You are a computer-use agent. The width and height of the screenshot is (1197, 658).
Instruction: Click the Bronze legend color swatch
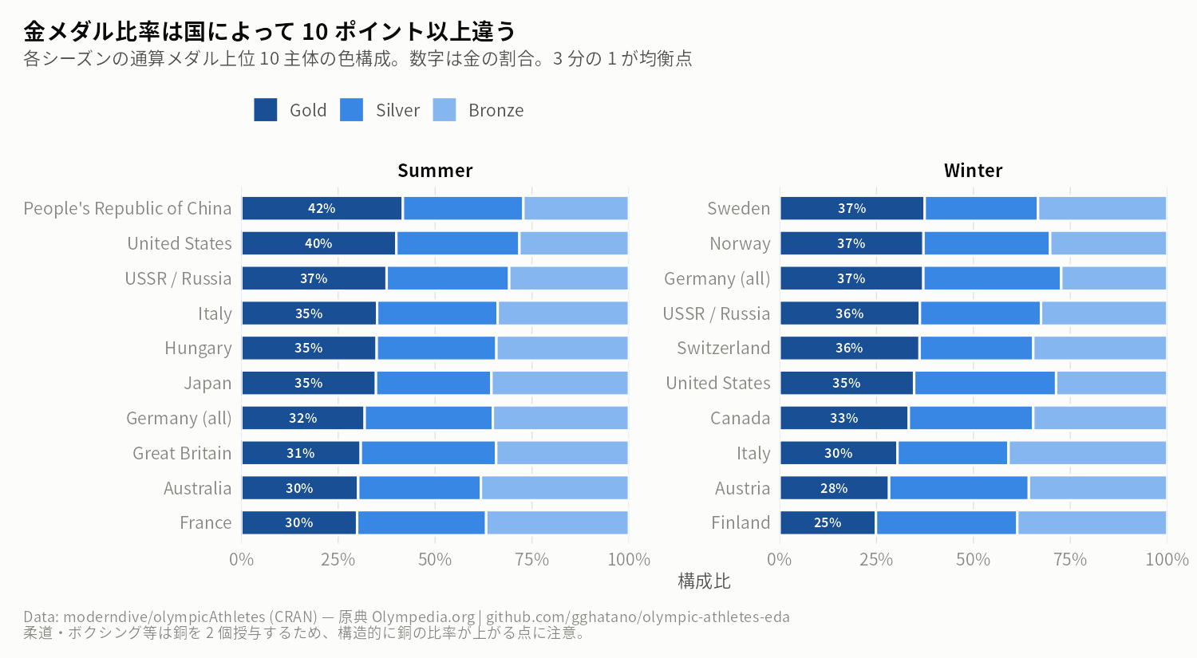coord(444,110)
